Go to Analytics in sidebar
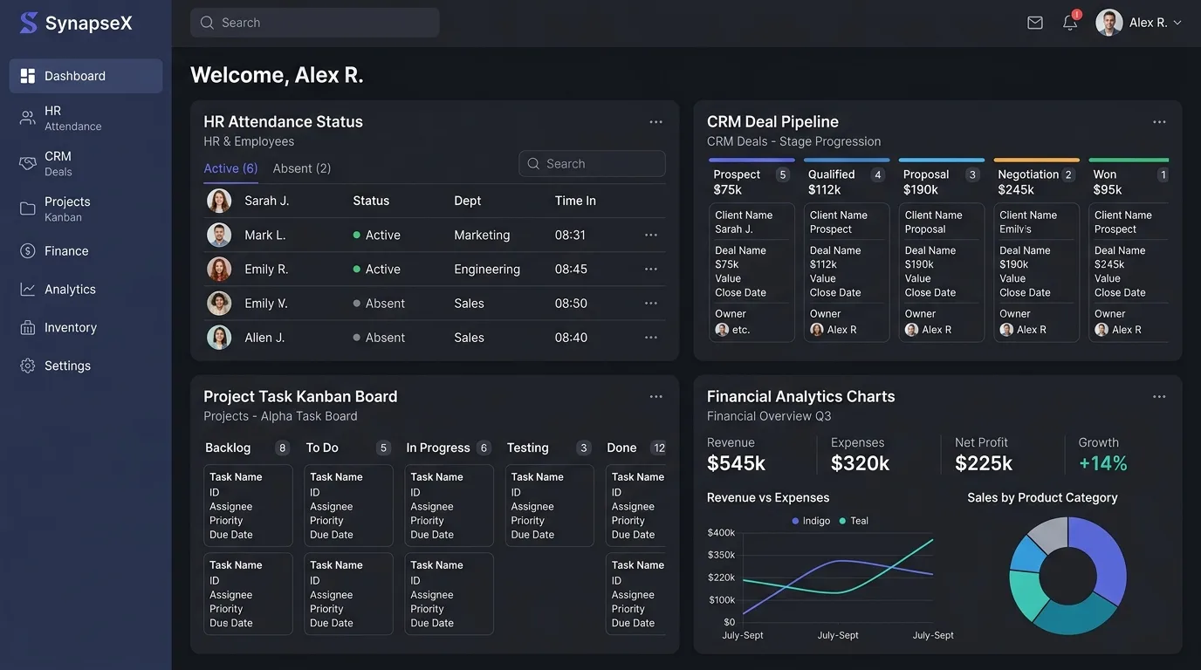This screenshot has width=1201, height=670. [x=86, y=290]
